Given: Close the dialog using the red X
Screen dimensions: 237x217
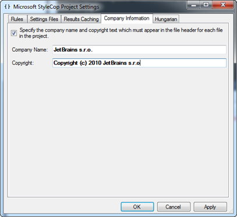Looking at the screenshot, I should pyautogui.click(x=223, y=5).
